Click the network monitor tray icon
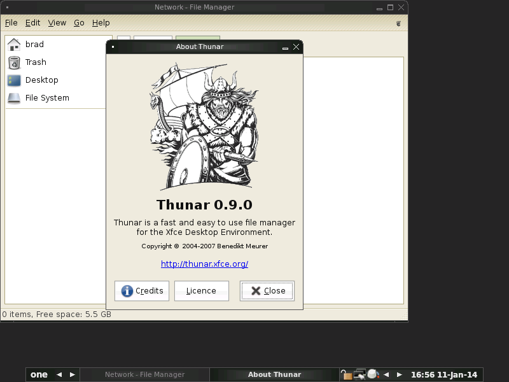 point(359,374)
